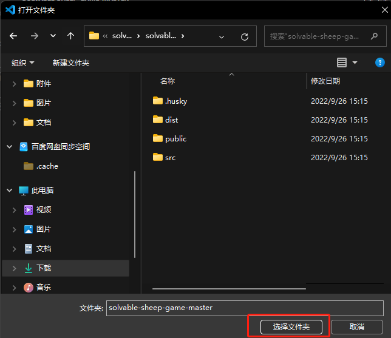
Task: Open the 音乐 library in sidebar
Action: 38,288
